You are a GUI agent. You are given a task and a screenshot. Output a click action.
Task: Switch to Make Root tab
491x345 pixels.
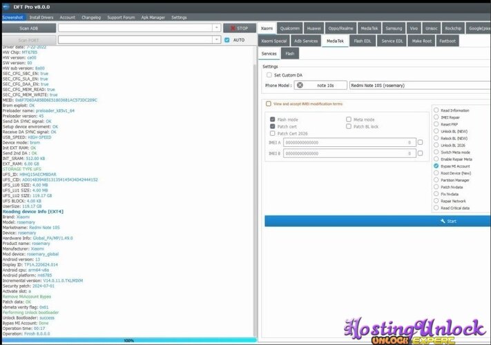coord(422,41)
